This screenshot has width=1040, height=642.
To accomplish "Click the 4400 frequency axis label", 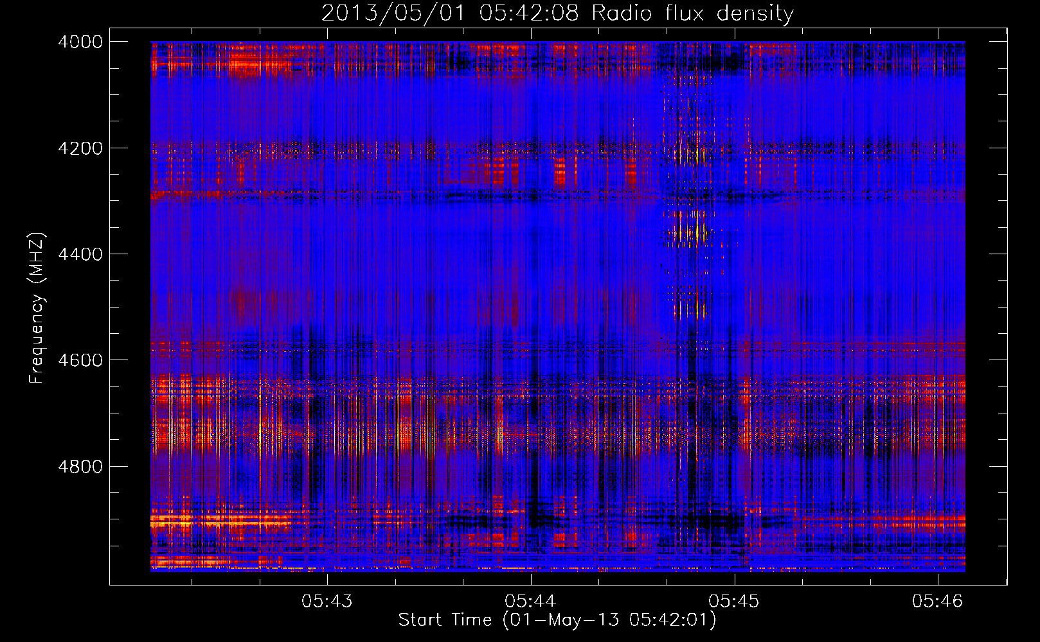I will tap(80, 254).
